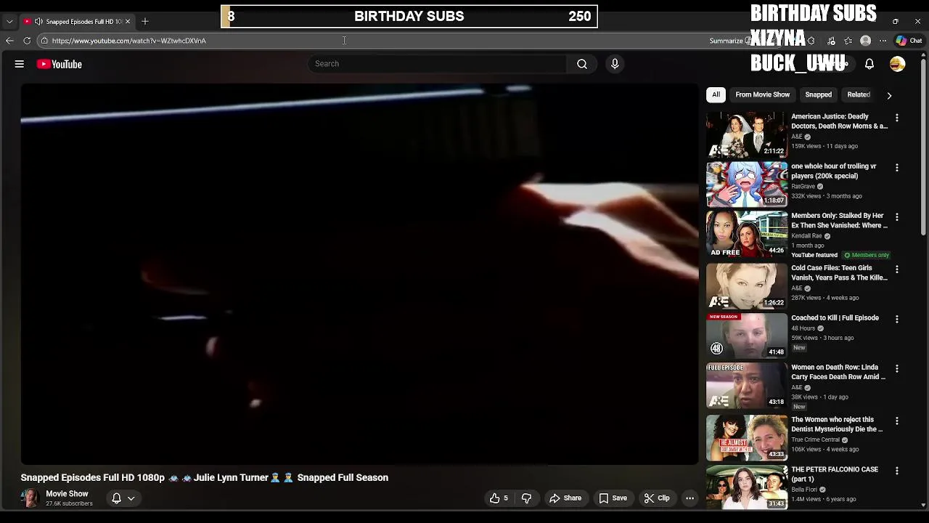Show more filter chips with right arrow
This screenshot has height=523, width=929.
(x=889, y=95)
